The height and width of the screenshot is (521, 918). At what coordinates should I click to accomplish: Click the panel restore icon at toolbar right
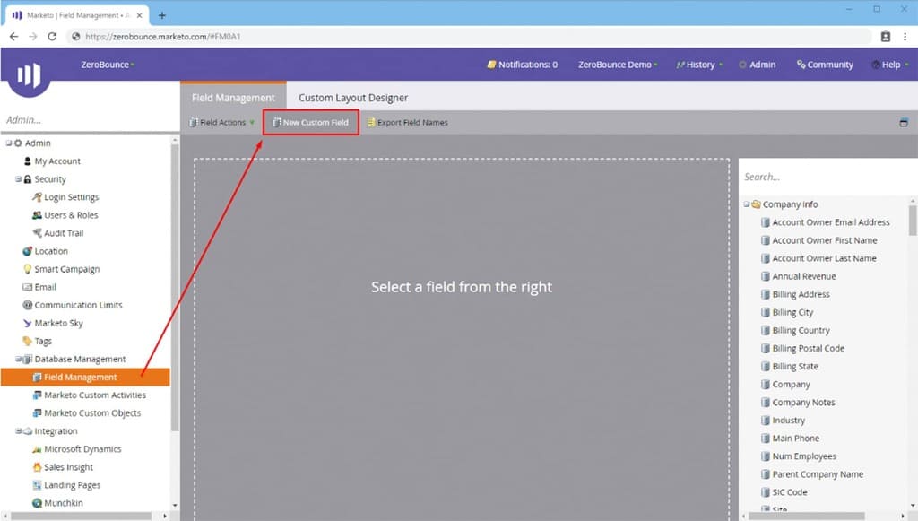(x=904, y=122)
